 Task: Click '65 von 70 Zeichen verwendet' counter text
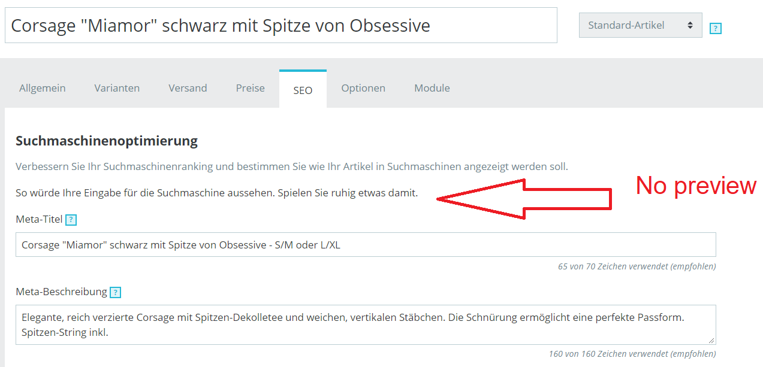(637, 266)
